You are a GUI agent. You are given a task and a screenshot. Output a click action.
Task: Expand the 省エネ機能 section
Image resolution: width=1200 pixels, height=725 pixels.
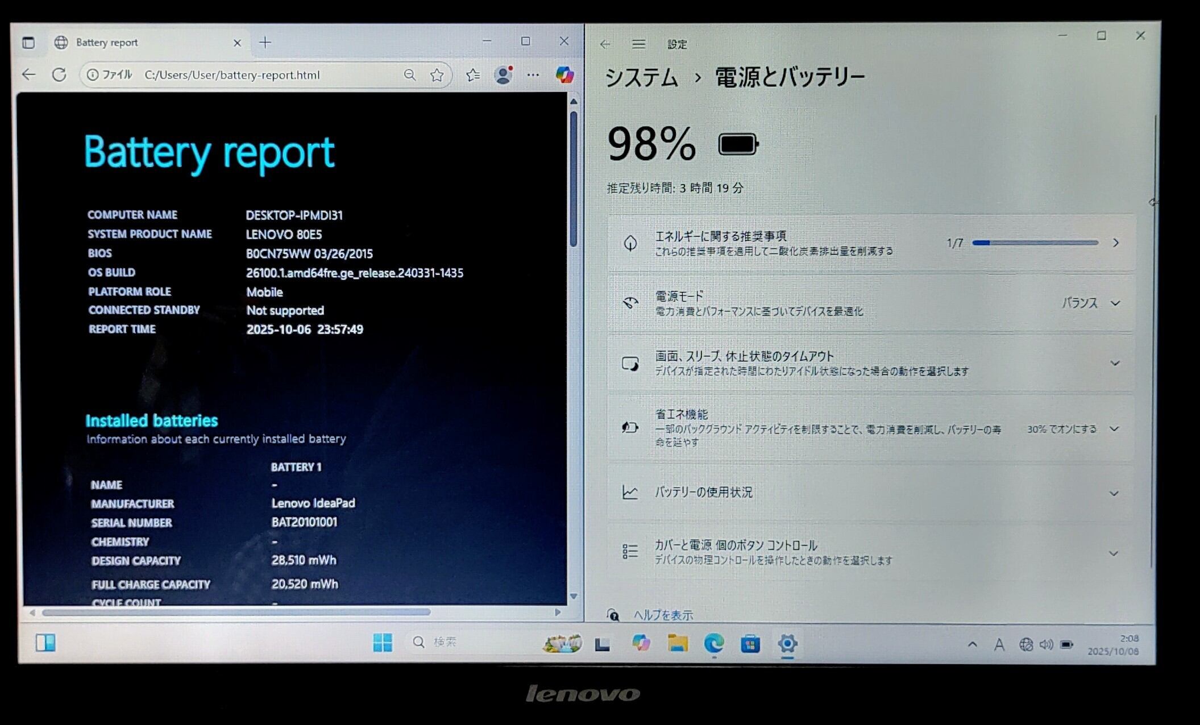point(1114,429)
